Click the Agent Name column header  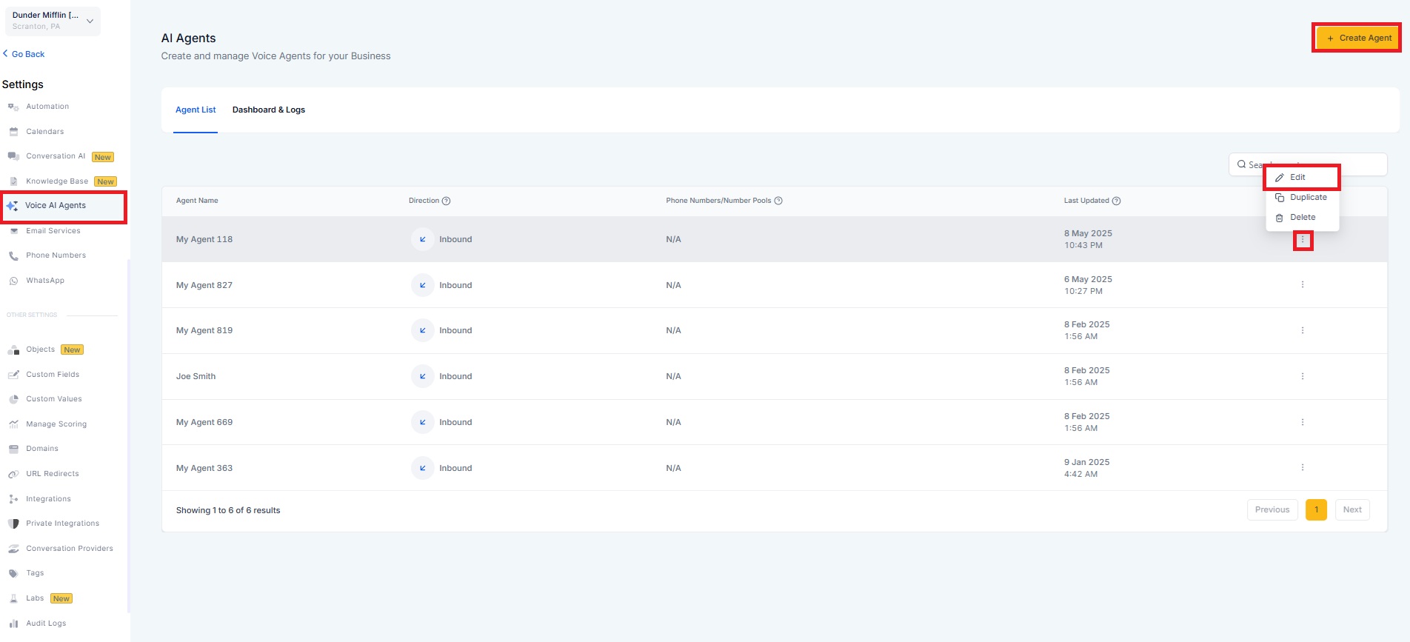tap(197, 201)
